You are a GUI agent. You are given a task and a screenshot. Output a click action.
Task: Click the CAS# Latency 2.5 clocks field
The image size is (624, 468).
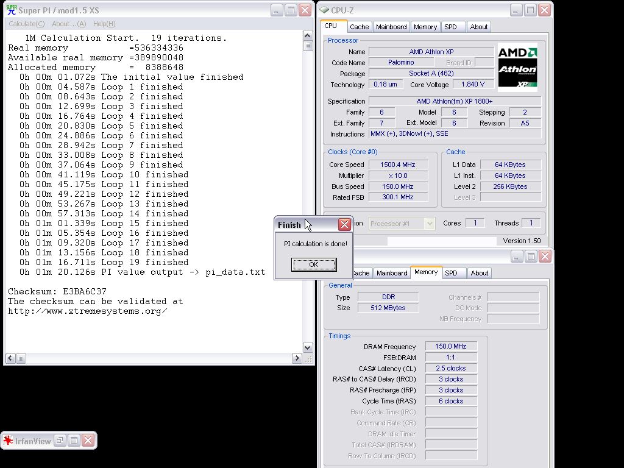tap(451, 369)
